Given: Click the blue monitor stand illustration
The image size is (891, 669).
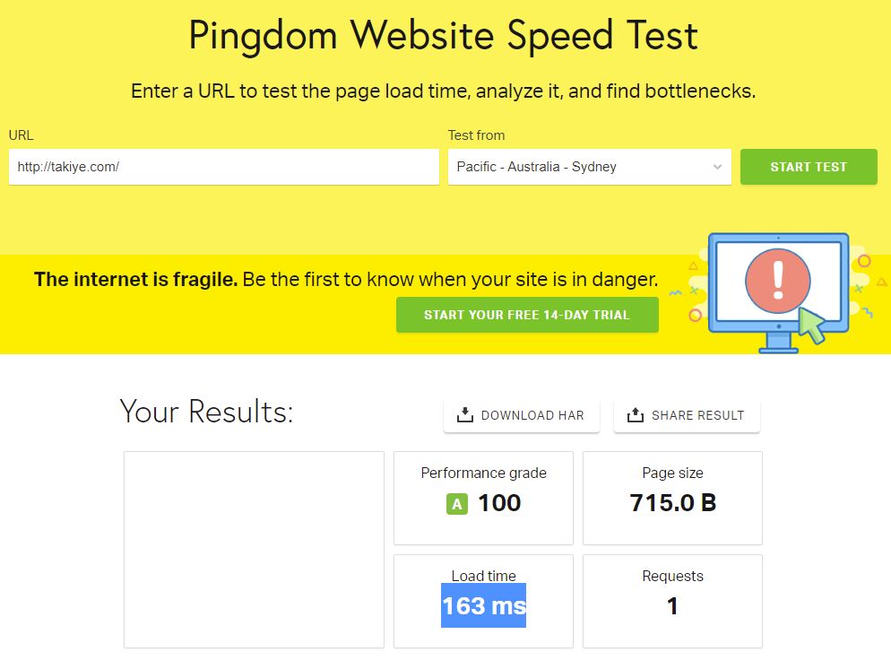Looking at the screenshot, I should click(x=778, y=343).
